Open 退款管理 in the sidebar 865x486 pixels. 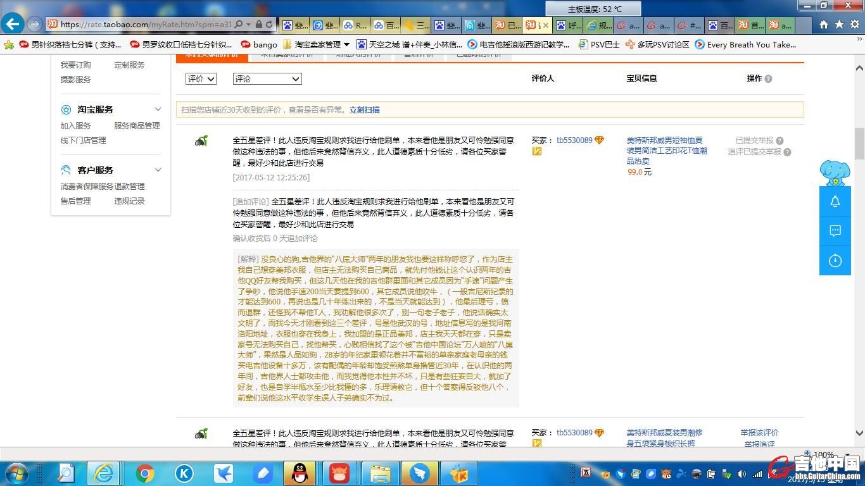click(129, 187)
